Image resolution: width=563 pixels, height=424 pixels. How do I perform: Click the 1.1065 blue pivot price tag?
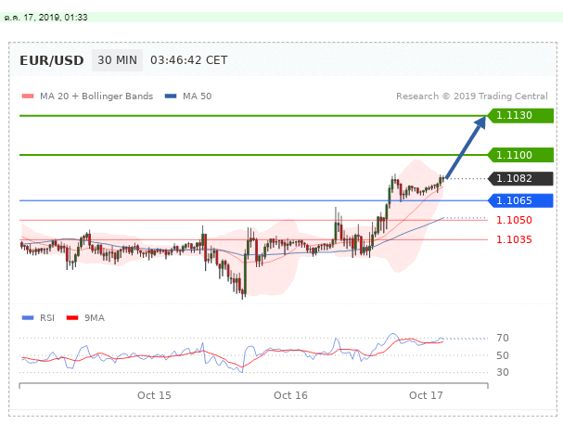520,200
